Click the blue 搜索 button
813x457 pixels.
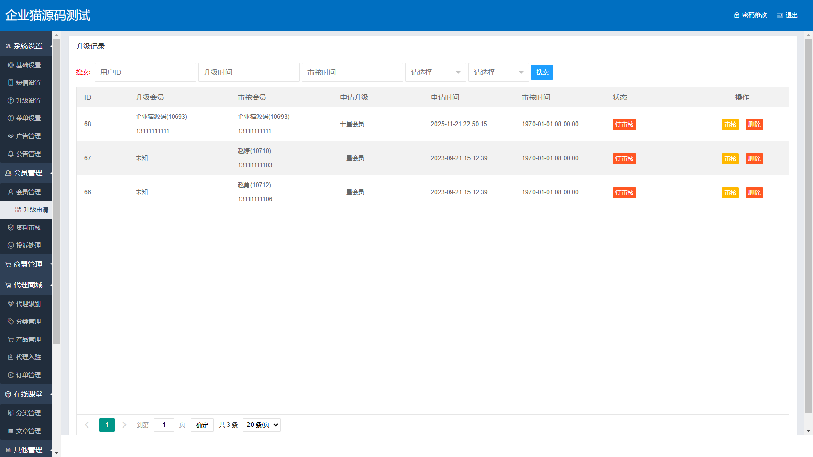point(542,72)
